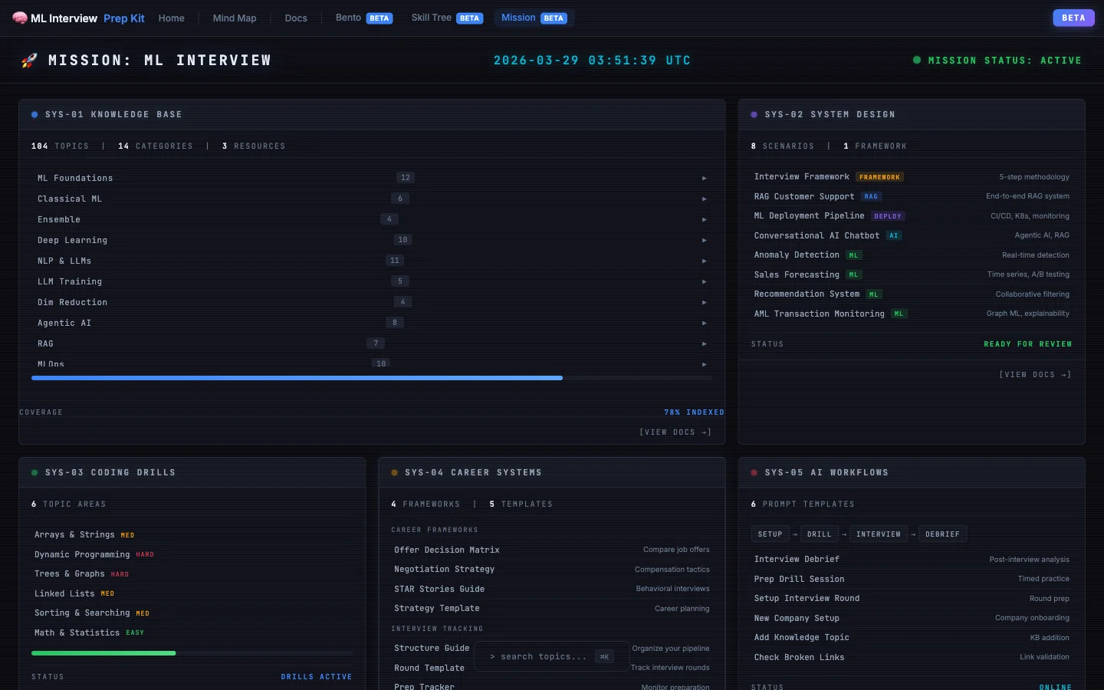Expand the ML Foundations category
The image size is (1104, 690).
pos(704,179)
